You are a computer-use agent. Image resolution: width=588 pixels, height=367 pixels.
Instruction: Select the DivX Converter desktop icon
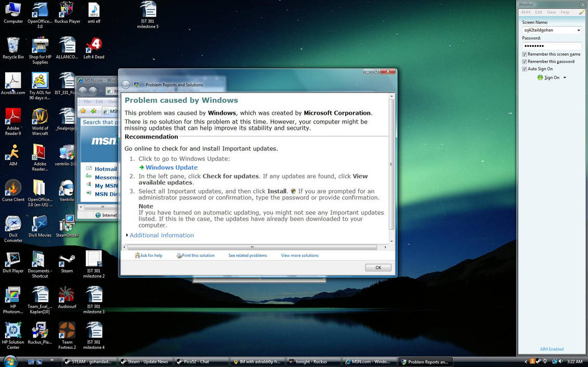(x=13, y=229)
